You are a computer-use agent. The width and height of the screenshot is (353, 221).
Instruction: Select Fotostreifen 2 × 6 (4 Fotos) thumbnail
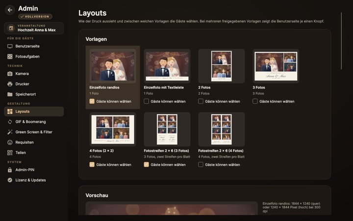point(222,130)
